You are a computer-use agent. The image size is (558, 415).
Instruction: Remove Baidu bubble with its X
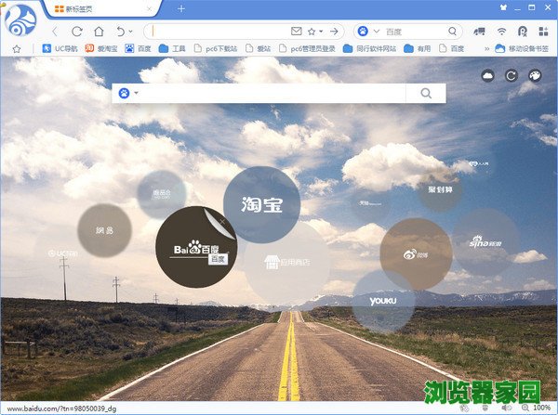tap(222, 221)
